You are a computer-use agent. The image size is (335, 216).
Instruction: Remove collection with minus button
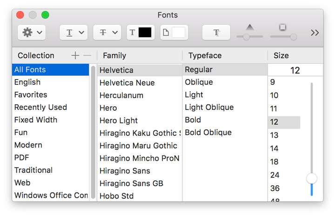point(87,55)
